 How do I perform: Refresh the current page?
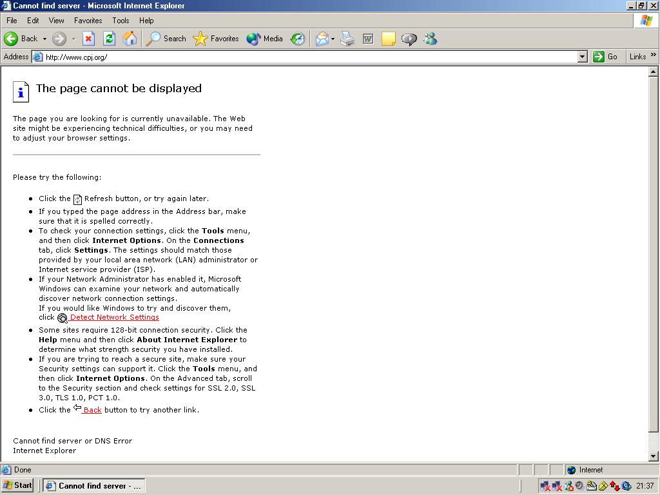tap(109, 39)
